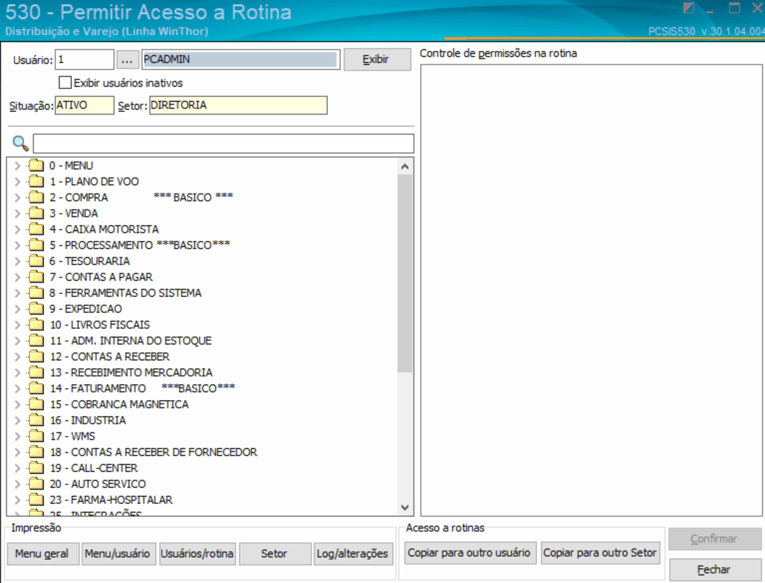Click the routine search text box
The height and width of the screenshot is (583, 765).
223,144
